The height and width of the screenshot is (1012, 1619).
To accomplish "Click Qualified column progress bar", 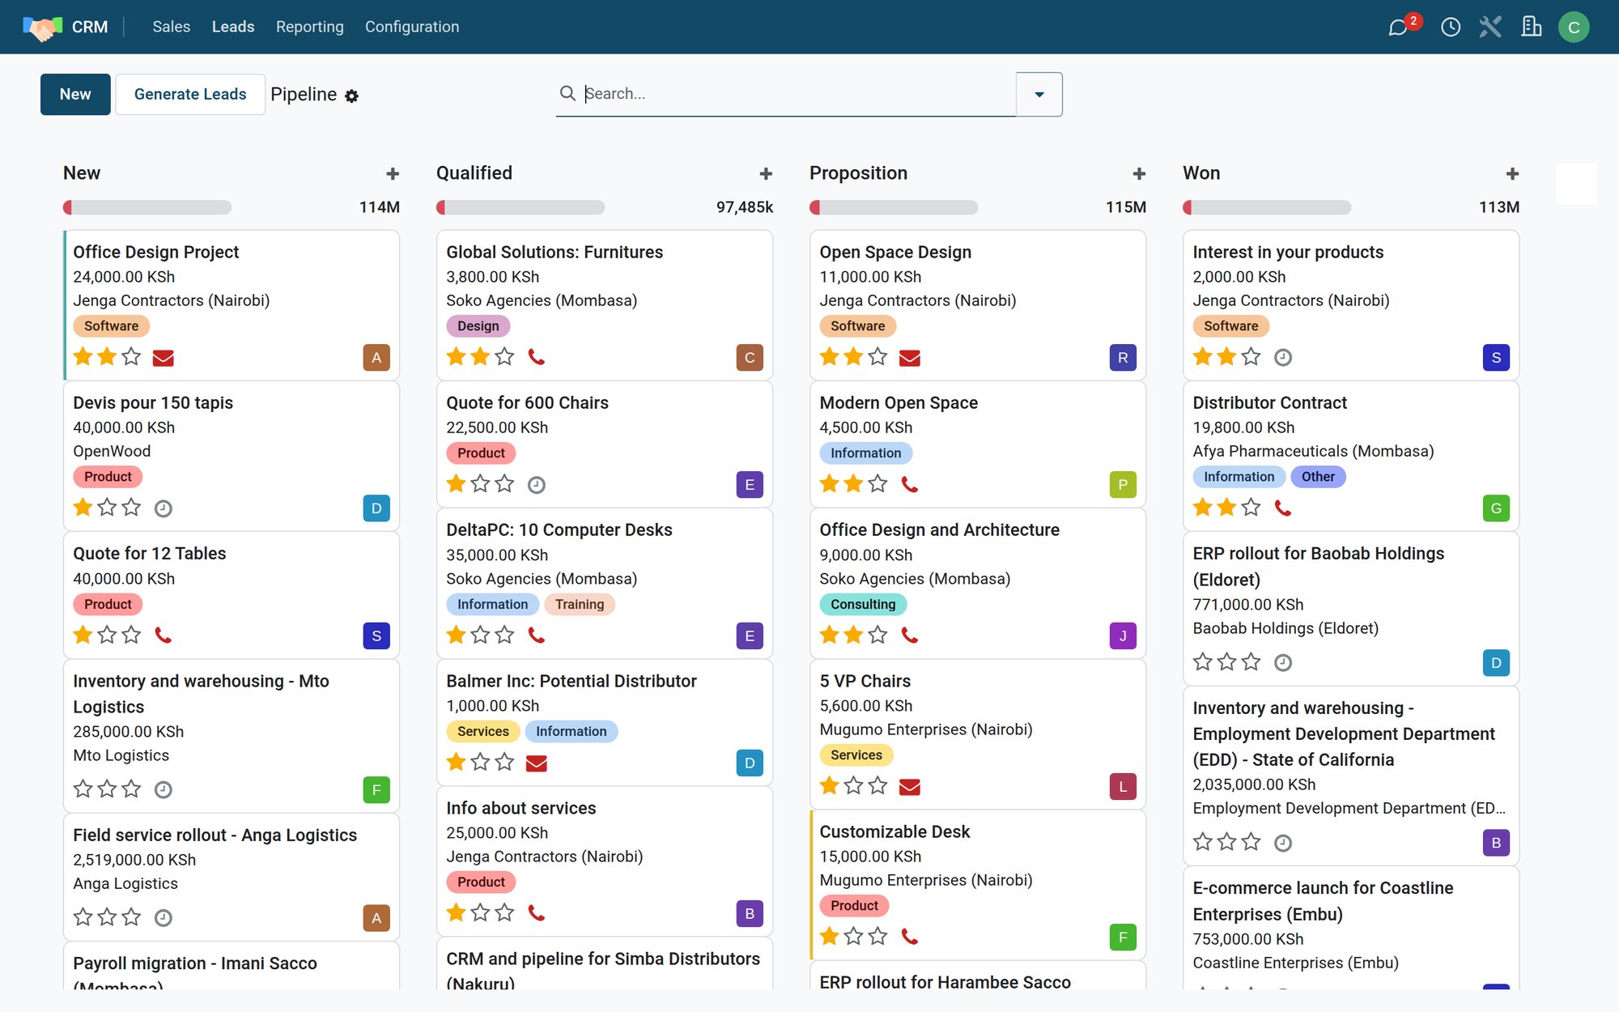I will point(521,207).
